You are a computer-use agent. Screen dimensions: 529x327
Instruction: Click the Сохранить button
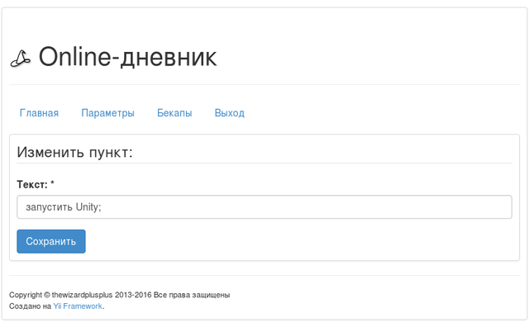pos(51,241)
